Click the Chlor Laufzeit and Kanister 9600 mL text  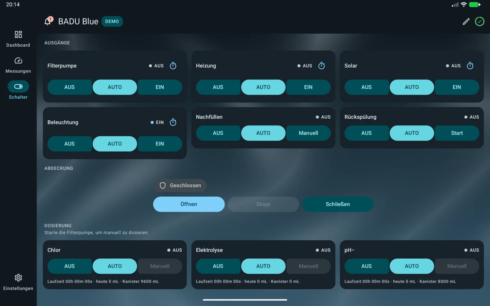point(103,282)
